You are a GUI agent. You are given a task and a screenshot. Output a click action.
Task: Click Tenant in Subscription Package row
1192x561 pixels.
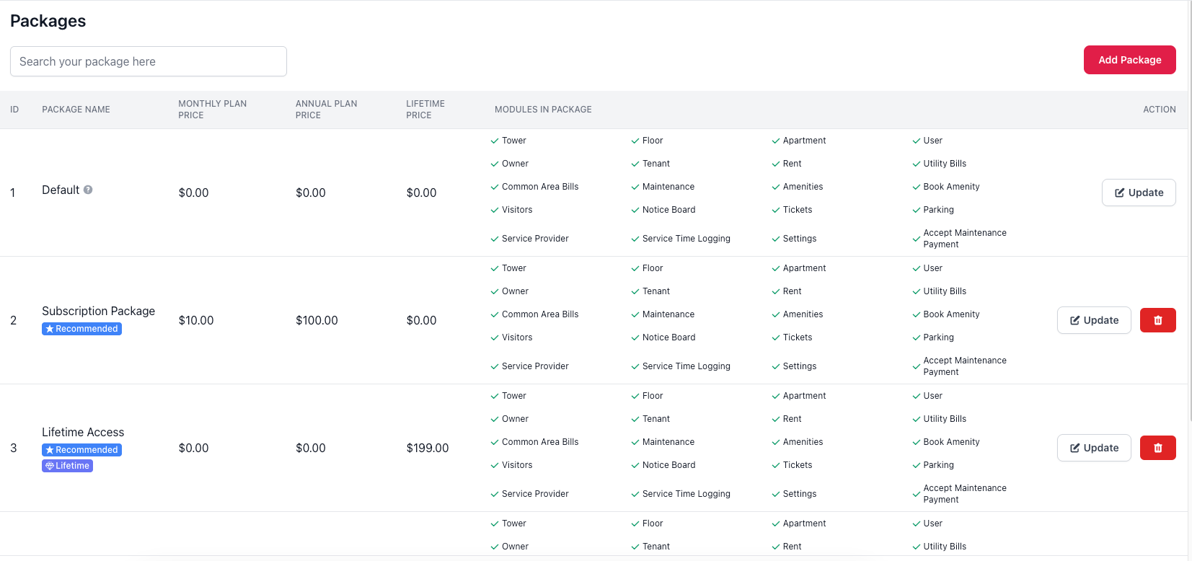656,291
